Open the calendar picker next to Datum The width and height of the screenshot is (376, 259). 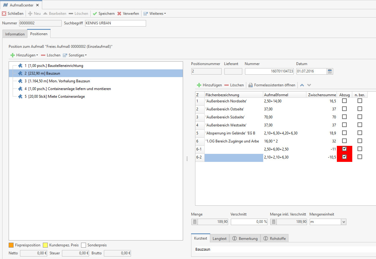[x=330, y=71]
